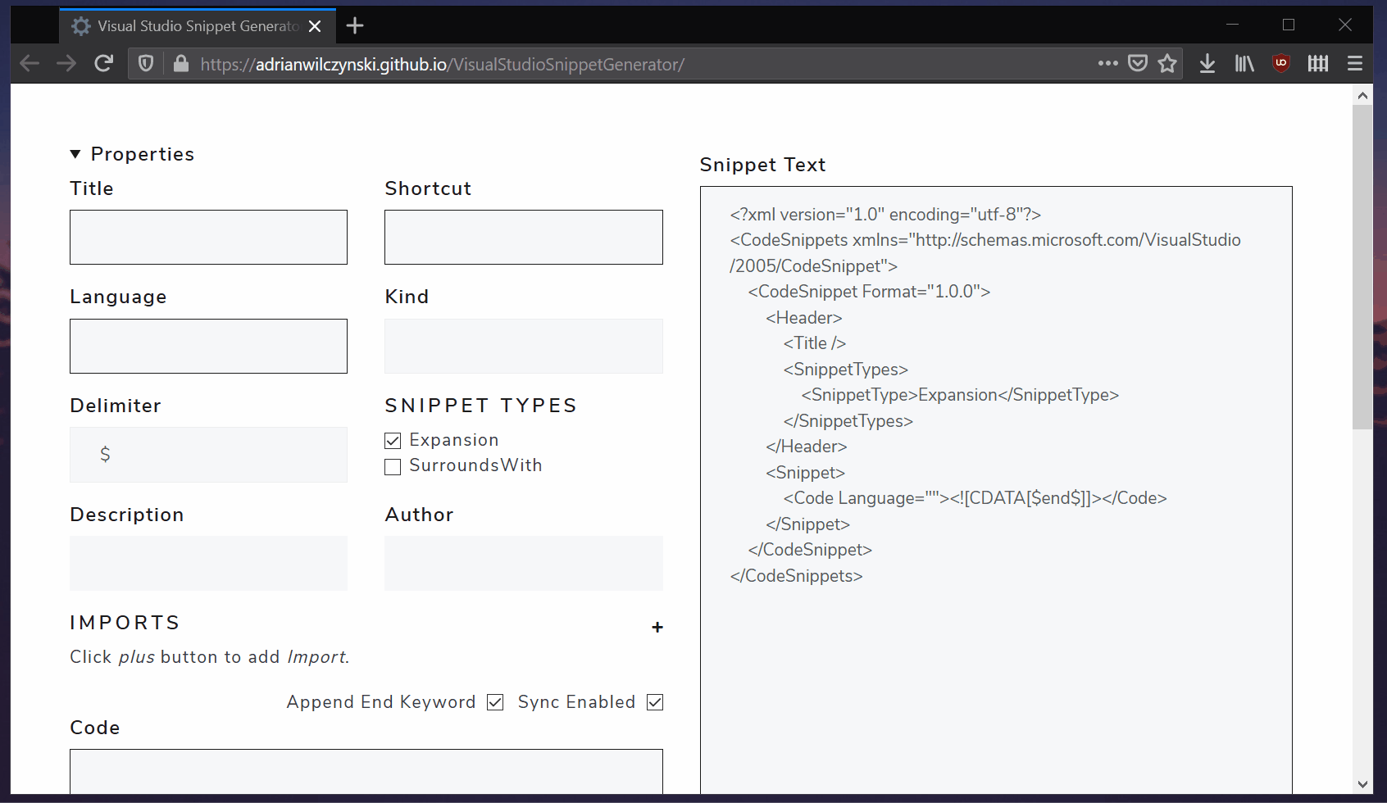Image resolution: width=1387 pixels, height=803 pixels.
Task: Edit the Delimiter field containing $
Action: [x=208, y=455]
